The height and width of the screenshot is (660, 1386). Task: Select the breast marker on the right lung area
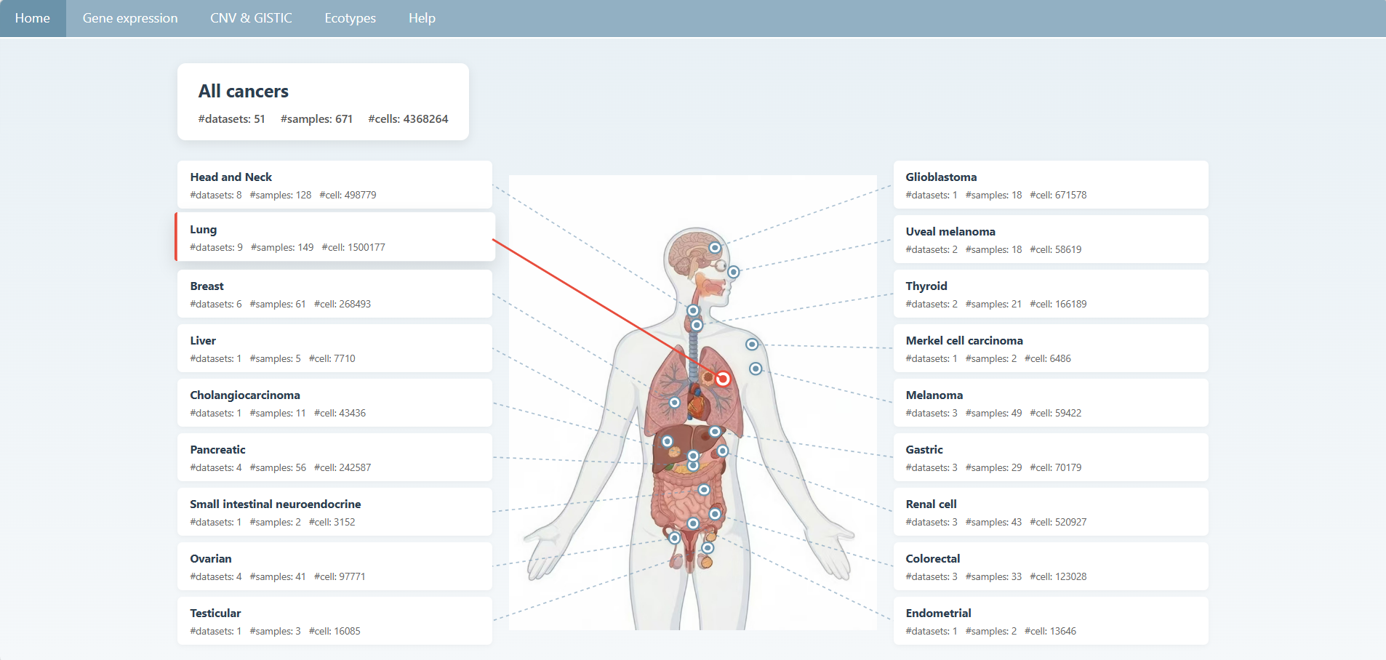(675, 403)
